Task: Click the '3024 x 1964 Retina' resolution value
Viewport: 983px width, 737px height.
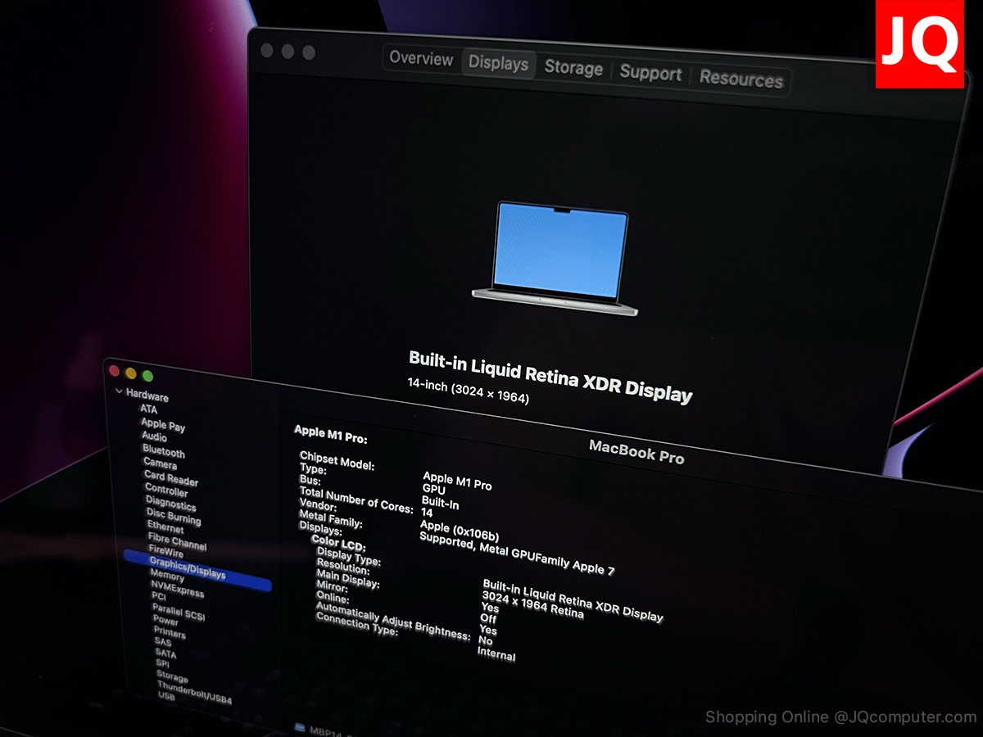Action: 532,604
